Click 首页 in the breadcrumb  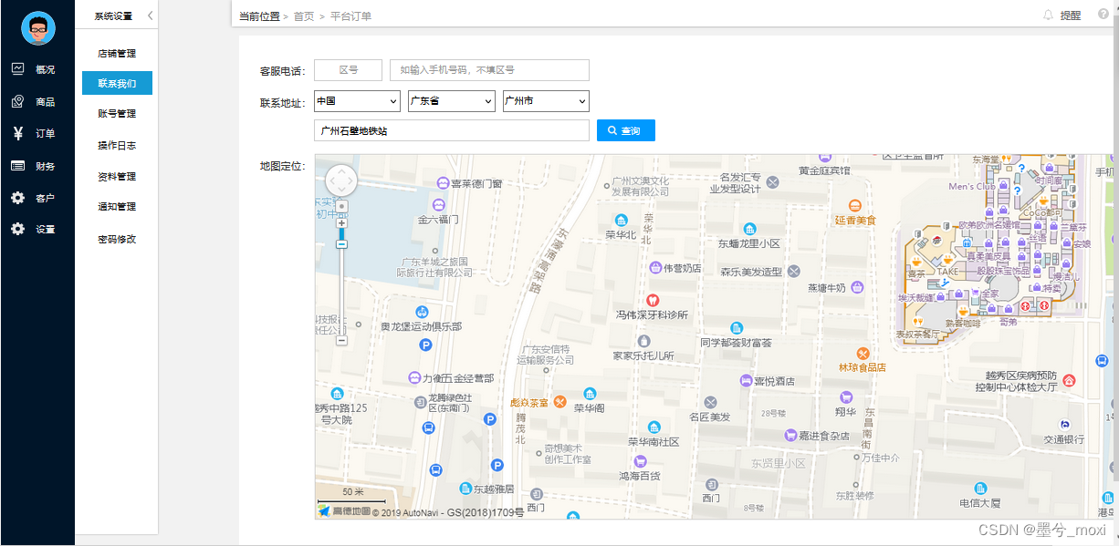(x=304, y=16)
